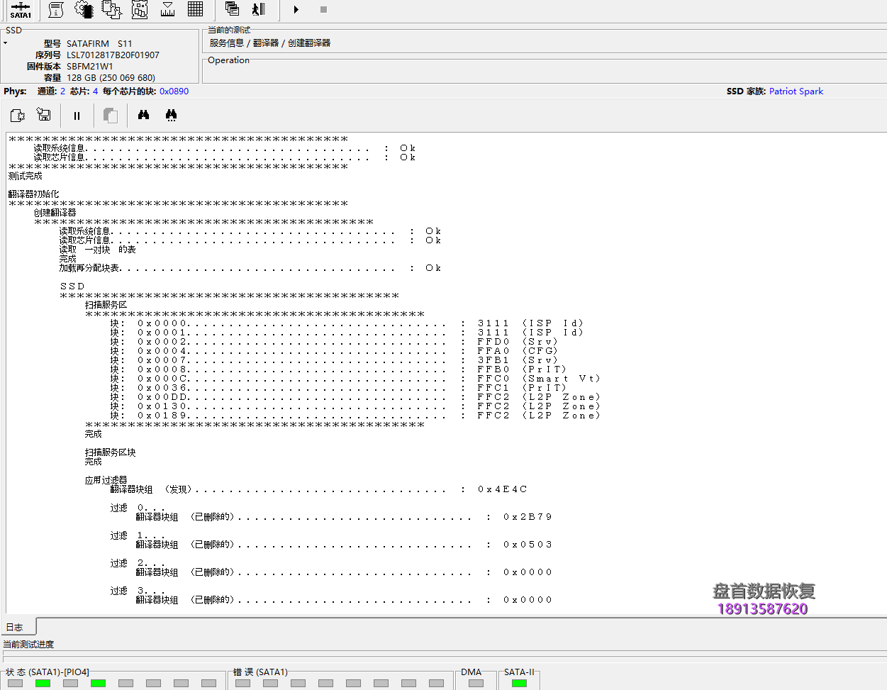Click the ruler measurement icon in toolbar

pos(168,10)
